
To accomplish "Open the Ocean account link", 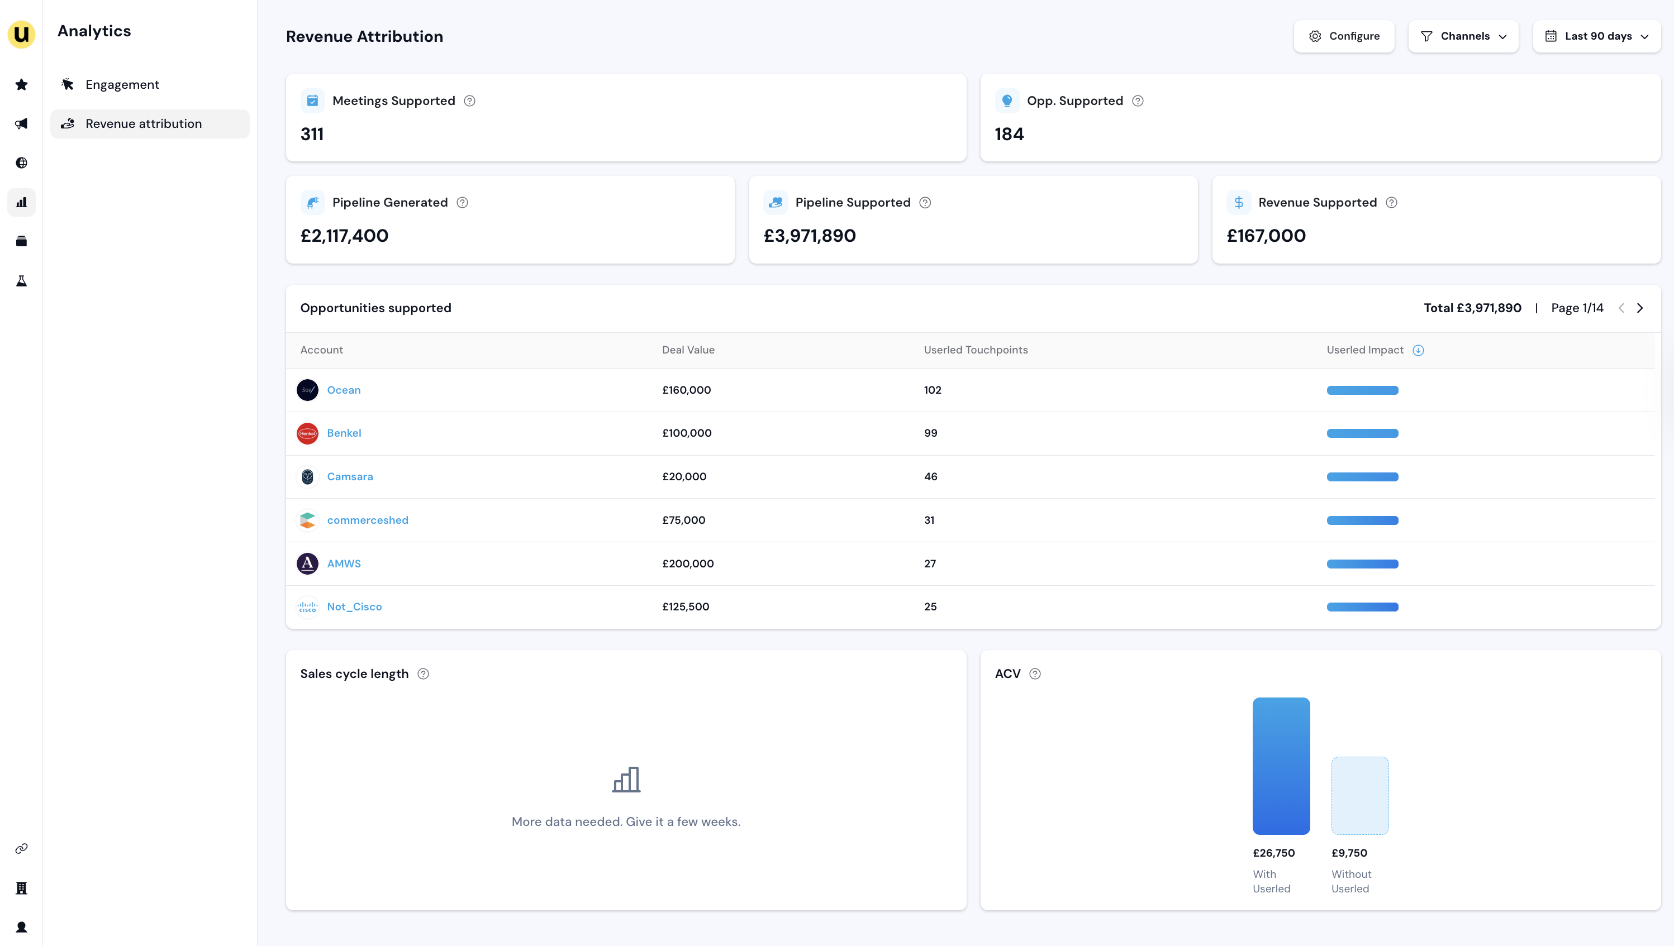I will (x=343, y=390).
